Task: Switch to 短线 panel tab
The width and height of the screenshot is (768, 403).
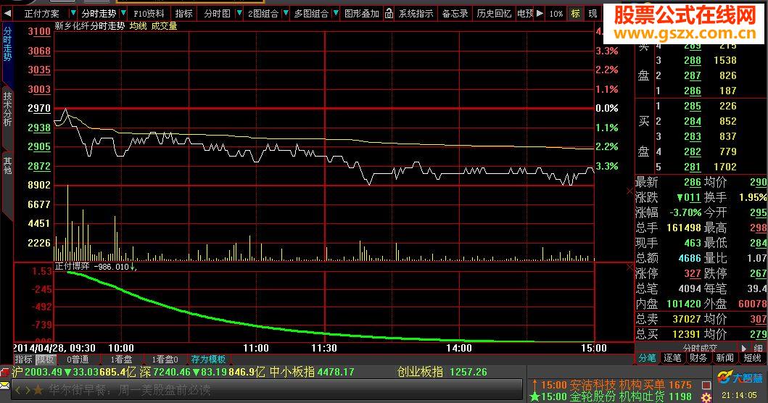Action: (752, 358)
